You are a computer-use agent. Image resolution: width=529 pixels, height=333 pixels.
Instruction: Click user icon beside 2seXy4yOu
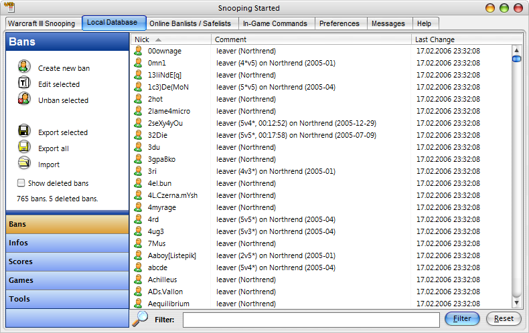point(138,123)
